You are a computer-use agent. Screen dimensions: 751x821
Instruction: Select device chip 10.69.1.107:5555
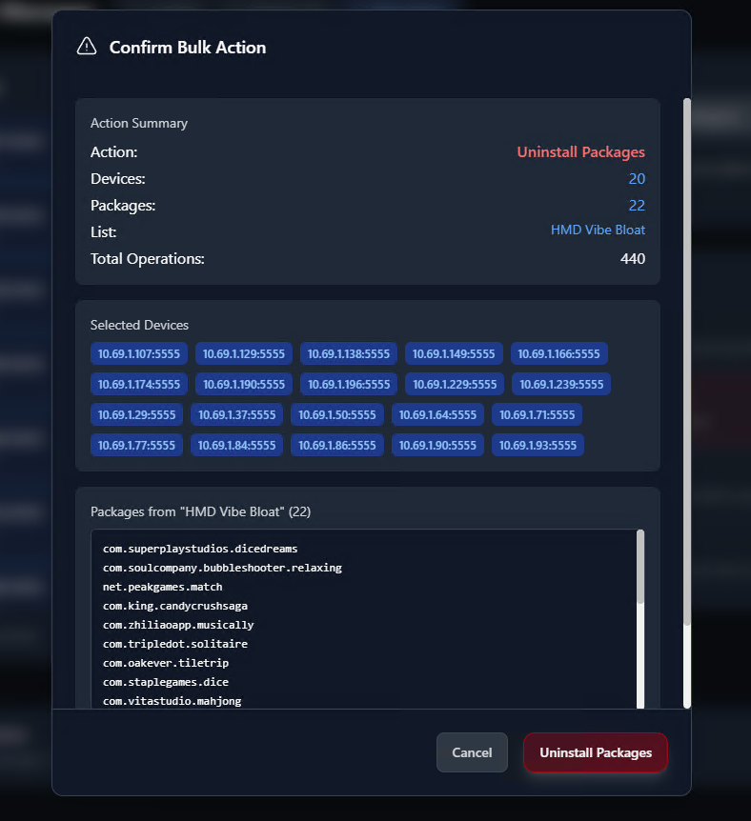point(139,354)
